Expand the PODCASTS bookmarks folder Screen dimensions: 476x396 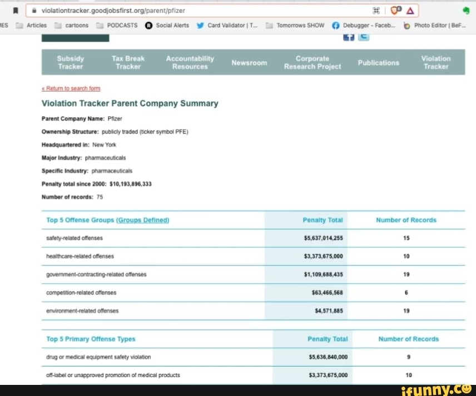(117, 25)
